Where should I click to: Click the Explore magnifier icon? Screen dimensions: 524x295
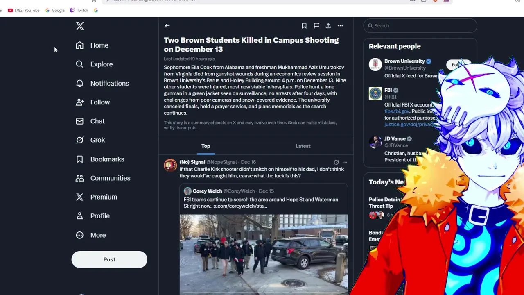[79, 64]
